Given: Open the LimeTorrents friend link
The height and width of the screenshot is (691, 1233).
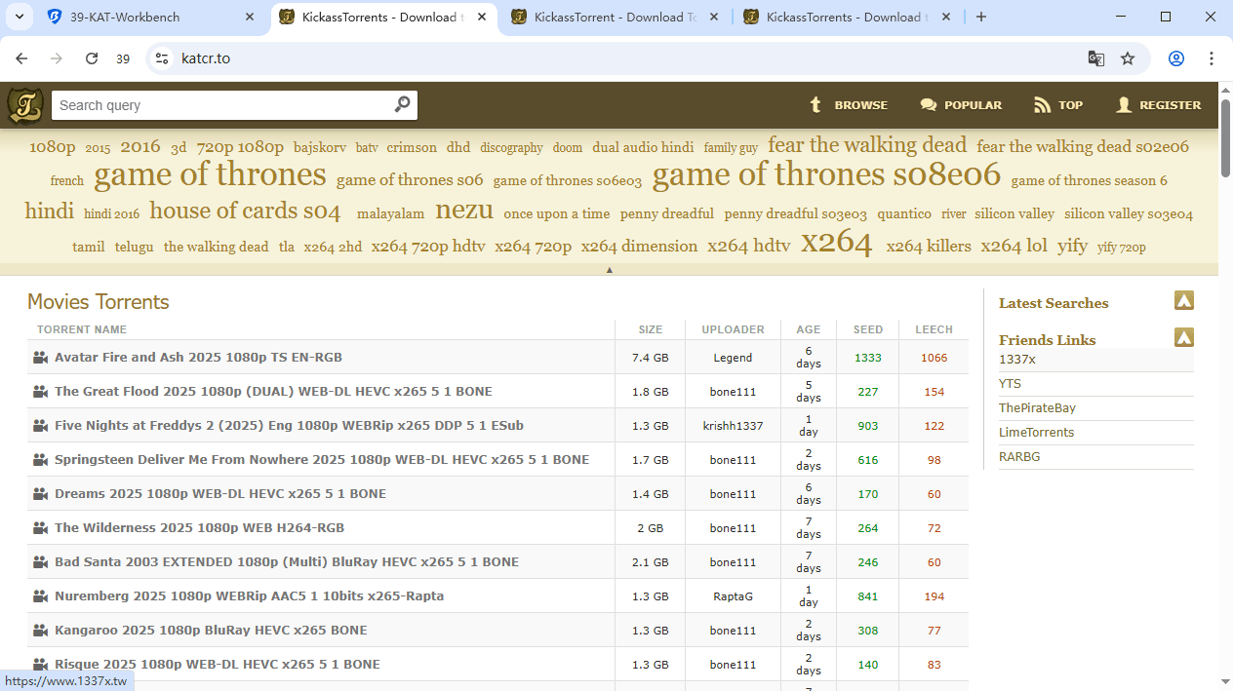Looking at the screenshot, I should 1036,433.
